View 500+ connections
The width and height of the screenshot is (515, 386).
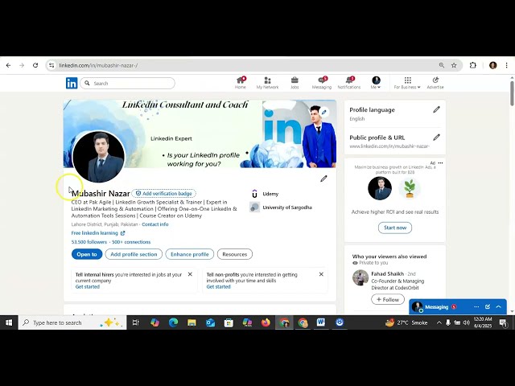[131, 242]
